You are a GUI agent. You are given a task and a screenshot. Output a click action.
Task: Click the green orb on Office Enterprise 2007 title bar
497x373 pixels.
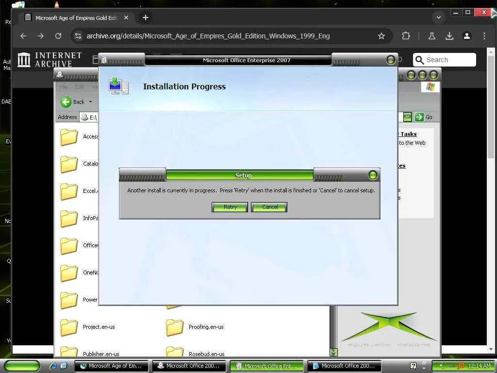click(391, 60)
